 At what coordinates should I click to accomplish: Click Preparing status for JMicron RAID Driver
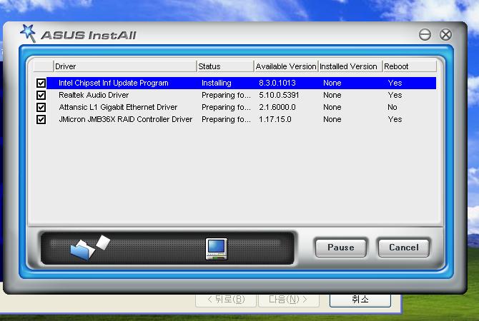point(226,120)
